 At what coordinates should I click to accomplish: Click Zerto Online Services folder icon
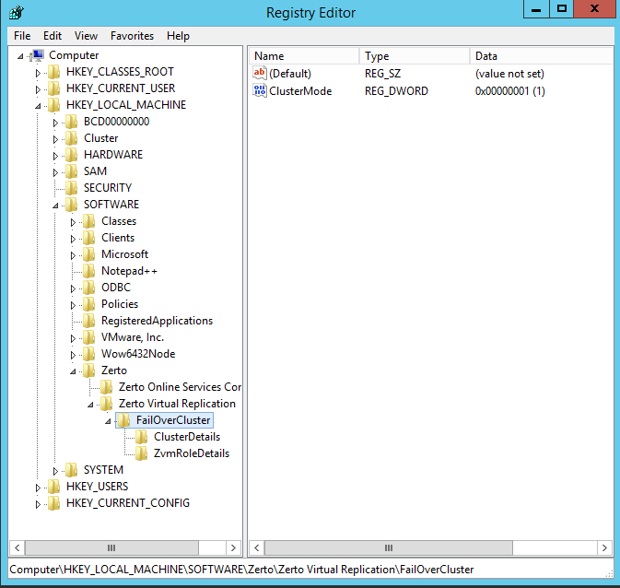pos(106,387)
